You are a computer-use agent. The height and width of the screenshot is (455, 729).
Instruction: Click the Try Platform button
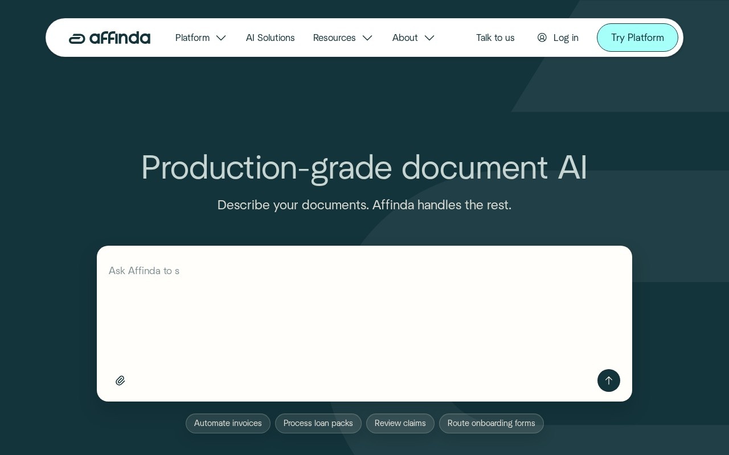pyautogui.click(x=637, y=38)
